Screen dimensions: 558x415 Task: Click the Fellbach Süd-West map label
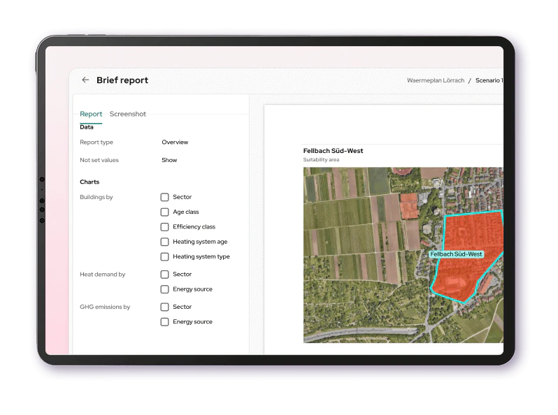pyautogui.click(x=456, y=254)
